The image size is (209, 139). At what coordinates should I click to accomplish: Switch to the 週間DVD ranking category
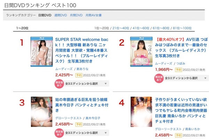coord(61,15)
